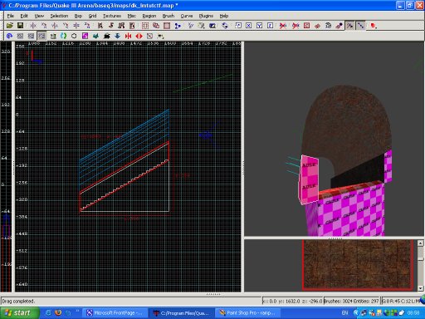Toggle the pressed wand toolbar button
This screenshot has width=425, height=319.
point(350,26)
